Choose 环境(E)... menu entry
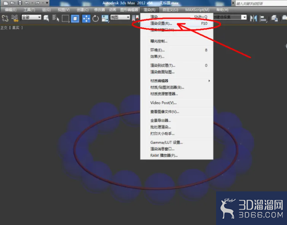287x225 pixels. click(x=177, y=50)
